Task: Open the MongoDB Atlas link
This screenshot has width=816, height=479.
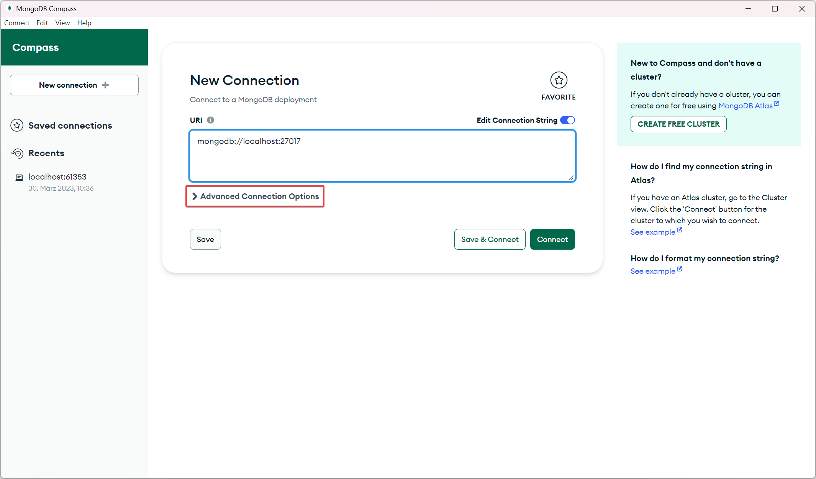Action: click(x=745, y=106)
